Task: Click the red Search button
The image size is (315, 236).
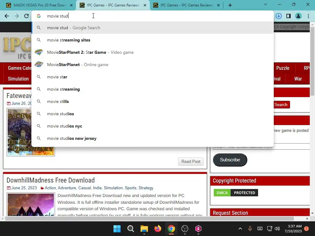Action: click(281, 104)
